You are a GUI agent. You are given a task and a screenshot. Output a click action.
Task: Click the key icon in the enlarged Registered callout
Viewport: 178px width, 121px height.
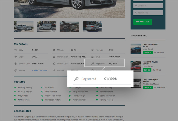(76, 79)
